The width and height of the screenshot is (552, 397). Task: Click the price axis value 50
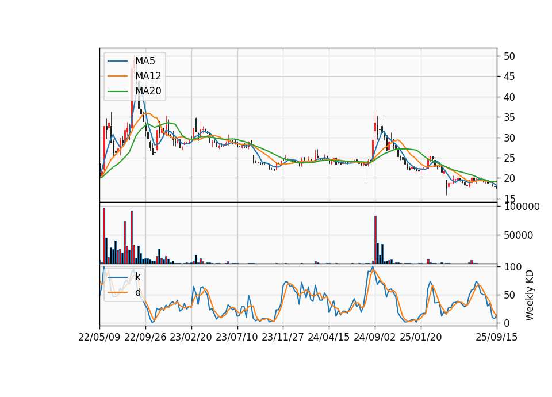509,56
